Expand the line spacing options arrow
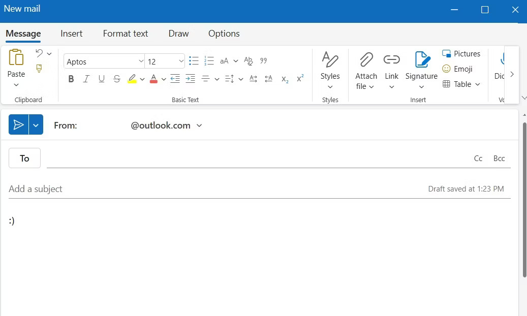This screenshot has height=316, width=527. (x=241, y=79)
